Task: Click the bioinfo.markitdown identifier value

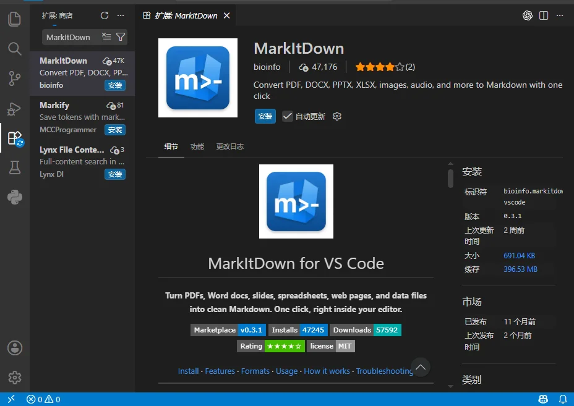Action: click(533, 197)
